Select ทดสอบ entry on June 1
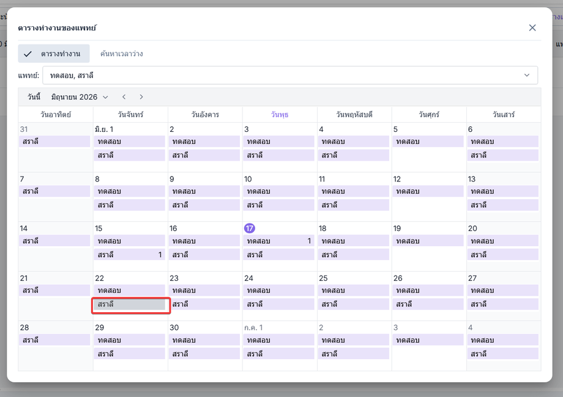 point(129,142)
